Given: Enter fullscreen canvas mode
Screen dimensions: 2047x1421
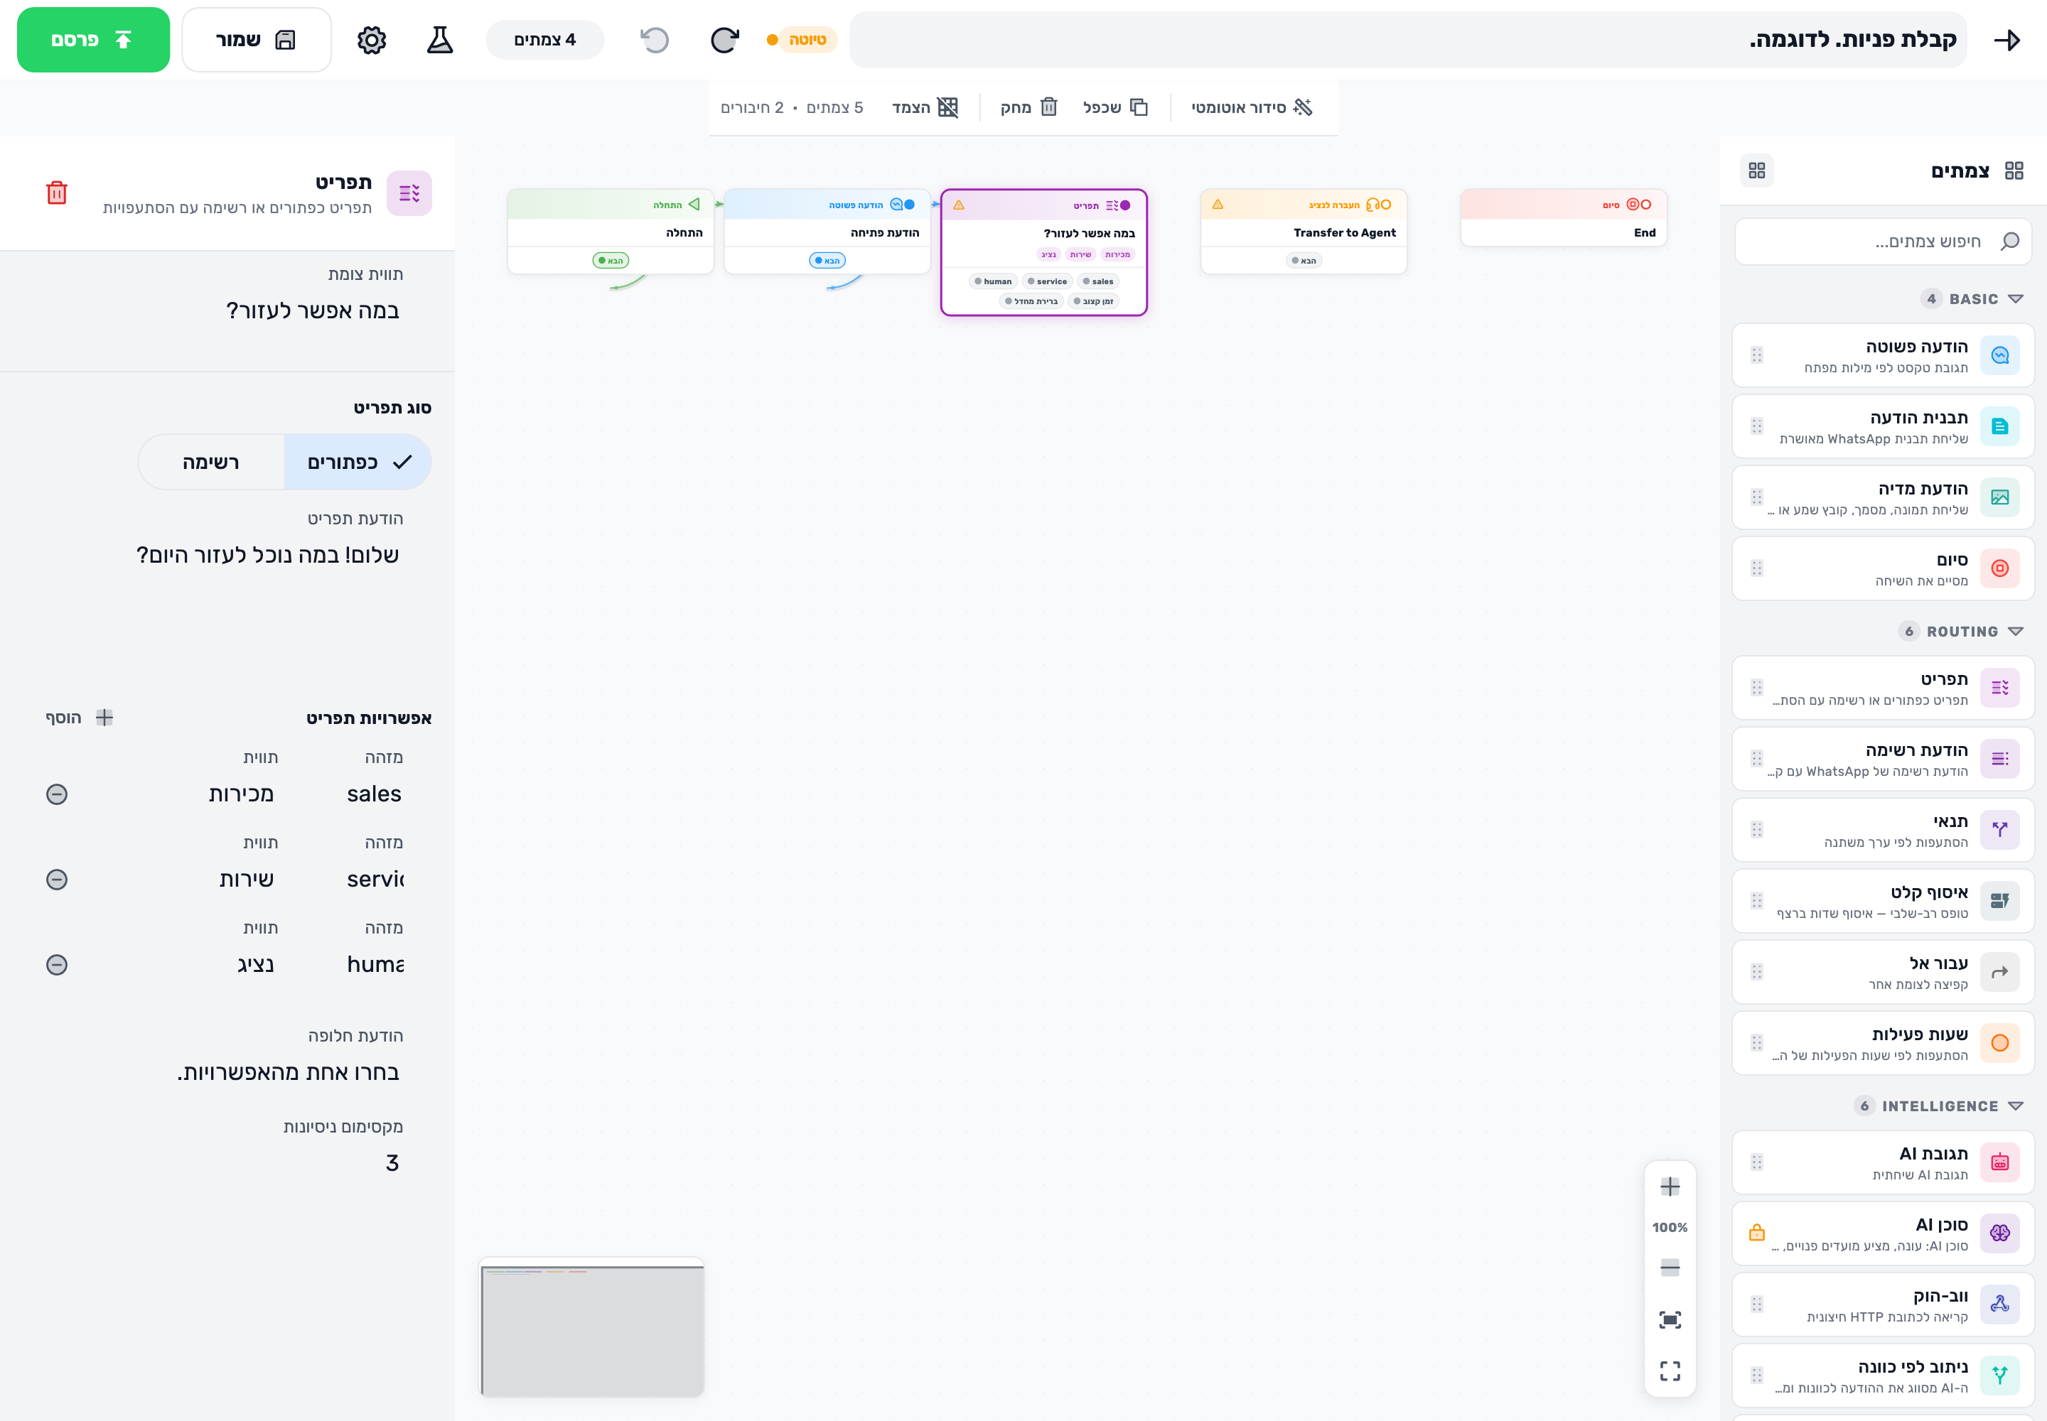Looking at the screenshot, I should tap(1670, 1371).
